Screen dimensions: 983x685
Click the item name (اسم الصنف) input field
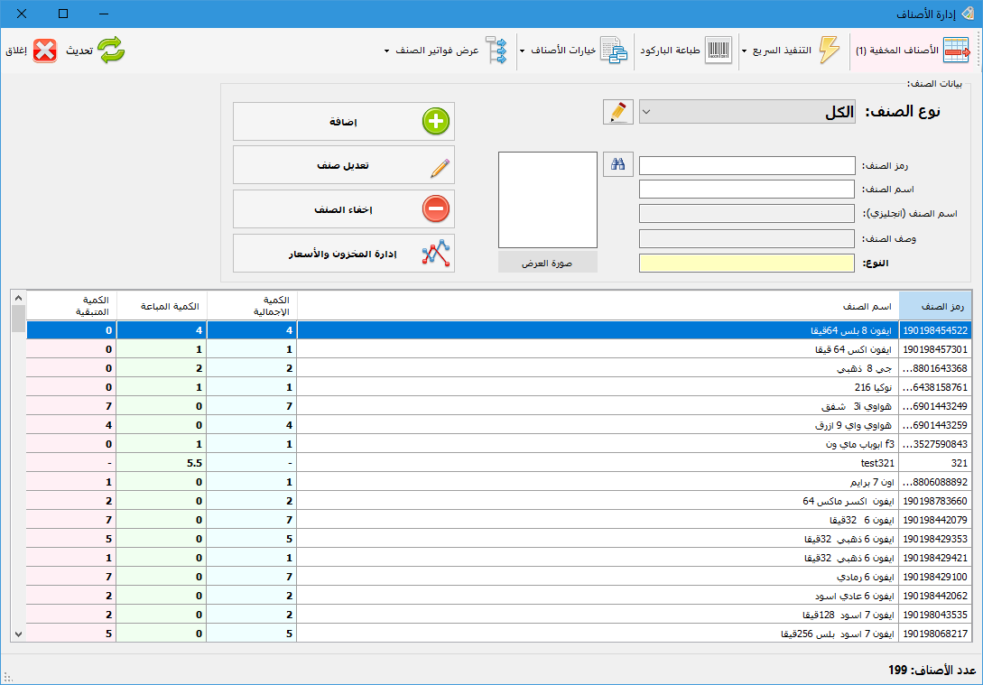[747, 190]
